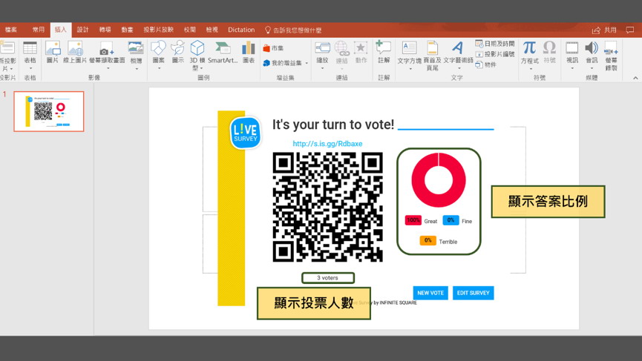The height and width of the screenshot is (361, 642).
Task: Switch to the 檢視 (View) tab
Action: point(212,30)
